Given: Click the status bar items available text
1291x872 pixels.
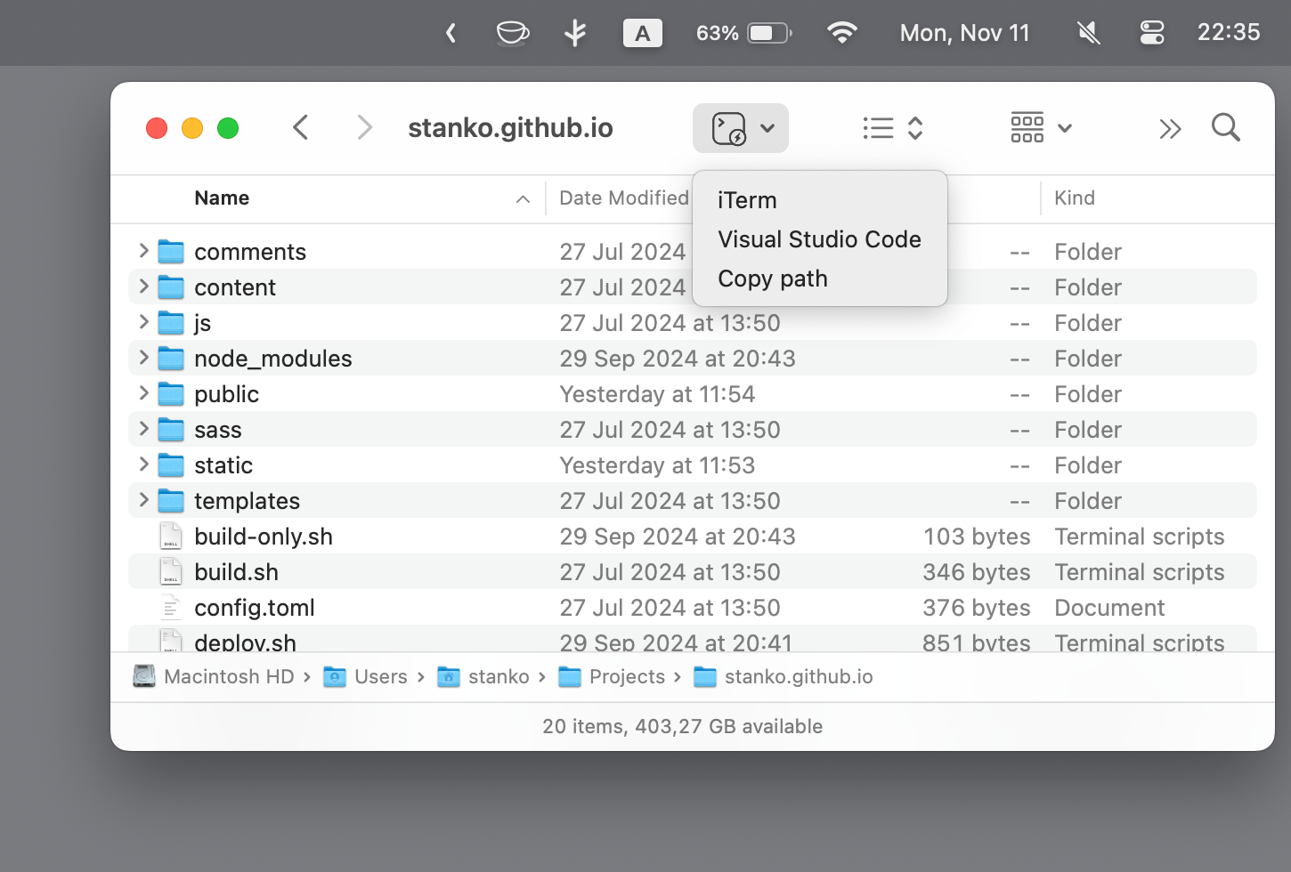Looking at the screenshot, I should pyautogui.click(x=683, y=726).
